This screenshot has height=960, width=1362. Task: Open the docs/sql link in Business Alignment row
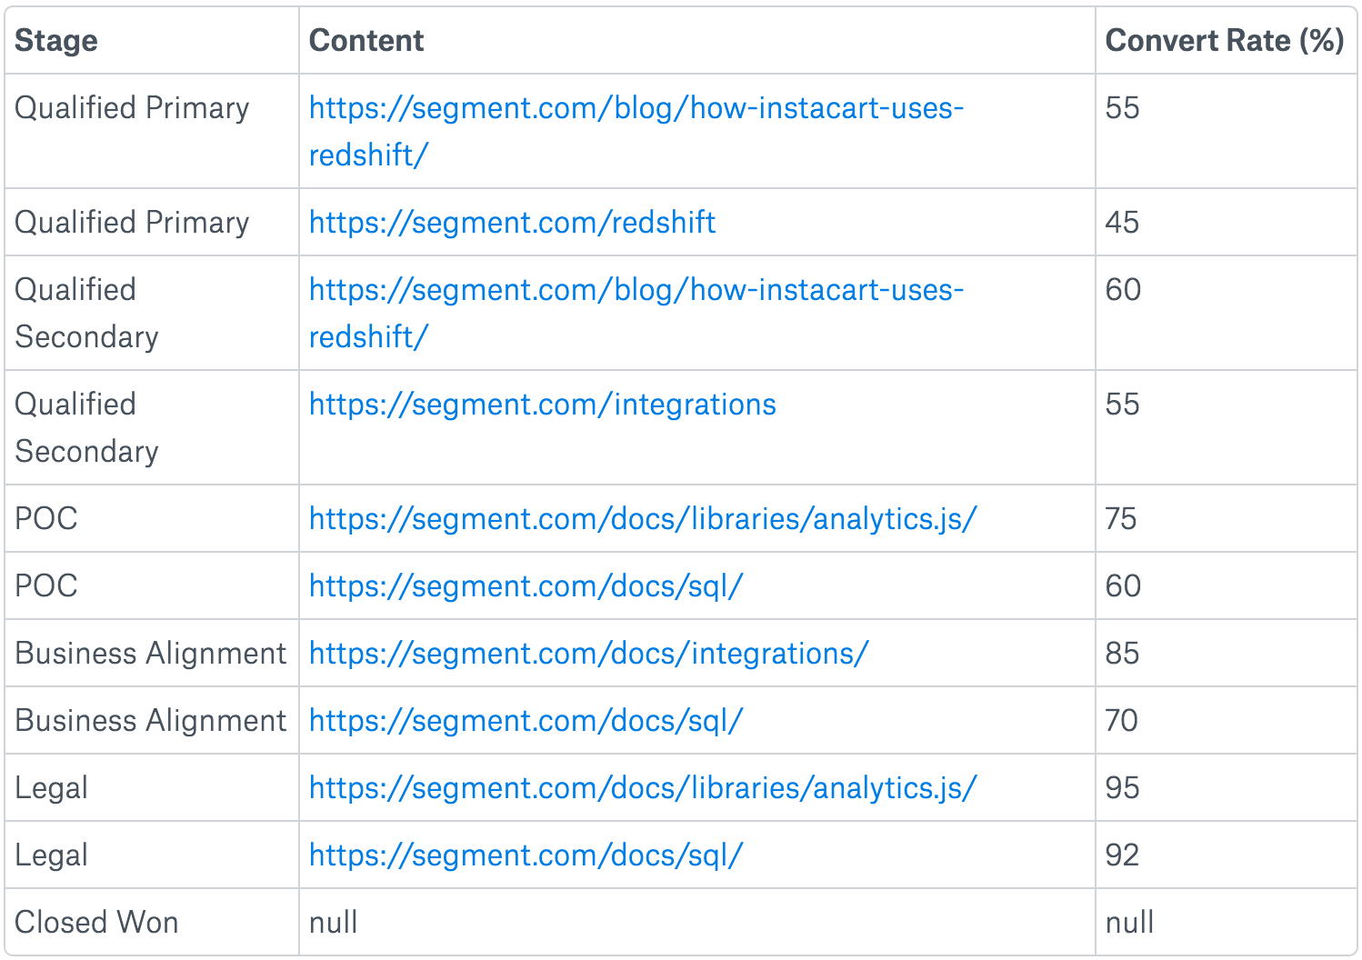[526, 721]
